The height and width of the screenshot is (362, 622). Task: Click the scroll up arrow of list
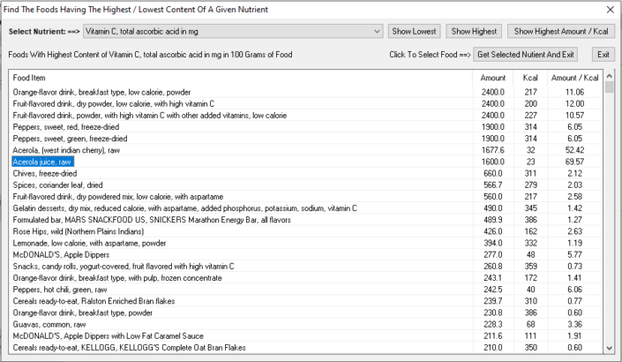click(609, 78)
